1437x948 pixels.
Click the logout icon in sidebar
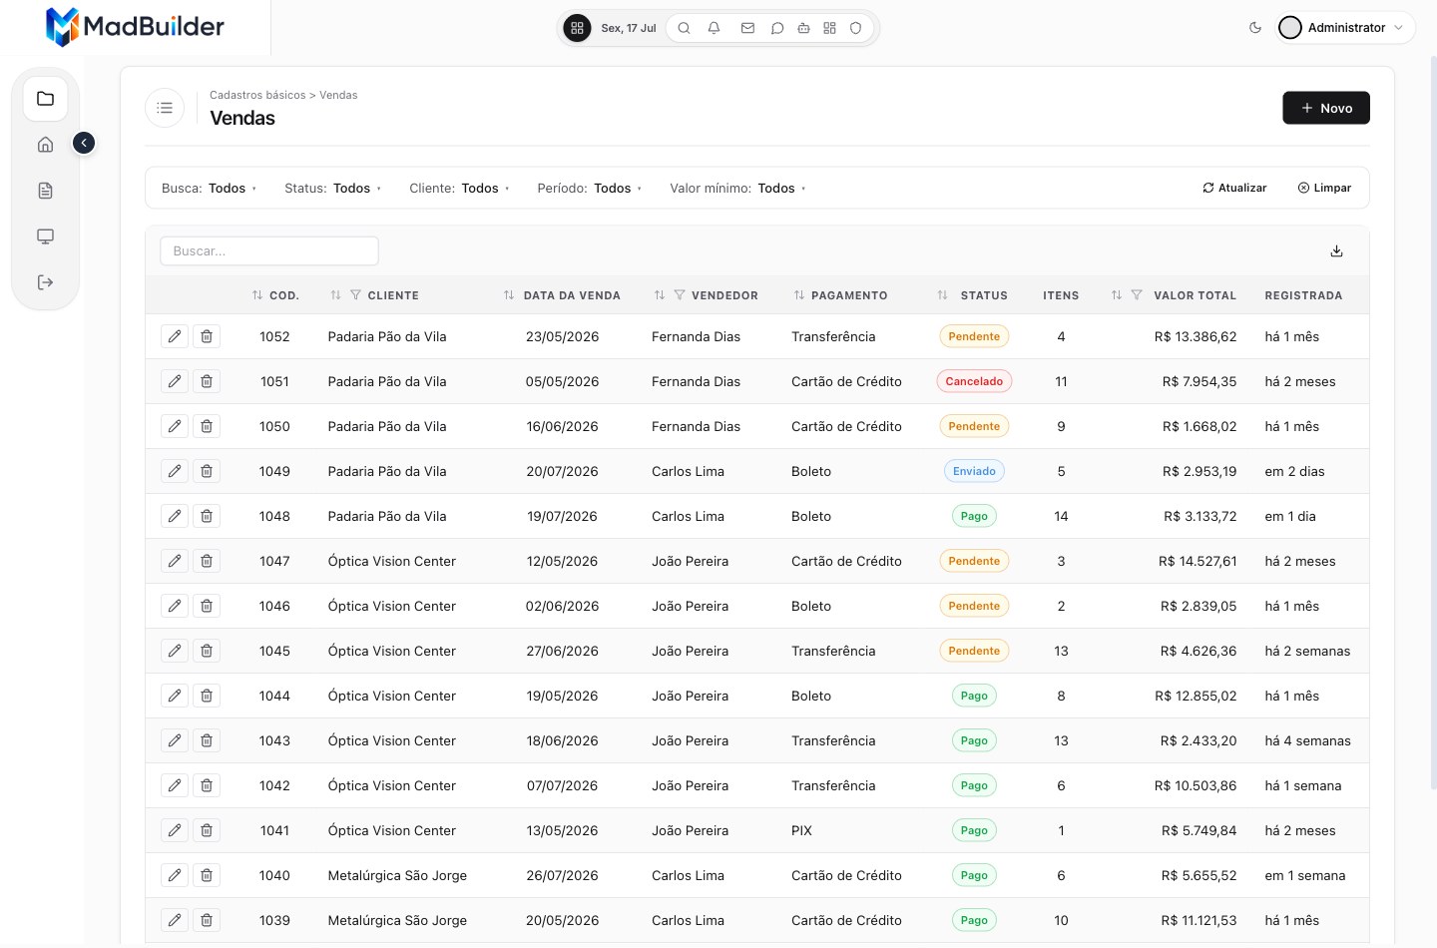(x=45, y=282)
